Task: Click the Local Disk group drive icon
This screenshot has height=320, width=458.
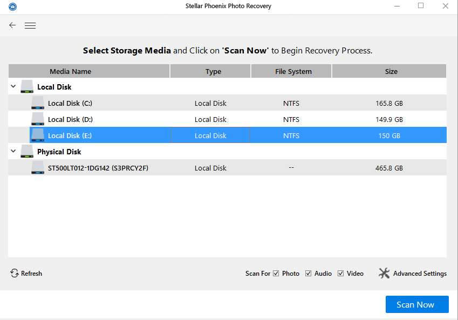Action: [27, 87]
